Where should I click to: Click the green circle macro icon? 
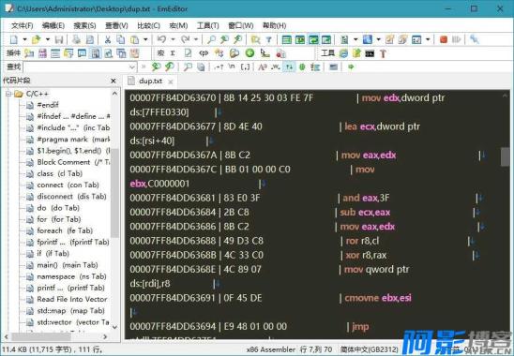249,53
